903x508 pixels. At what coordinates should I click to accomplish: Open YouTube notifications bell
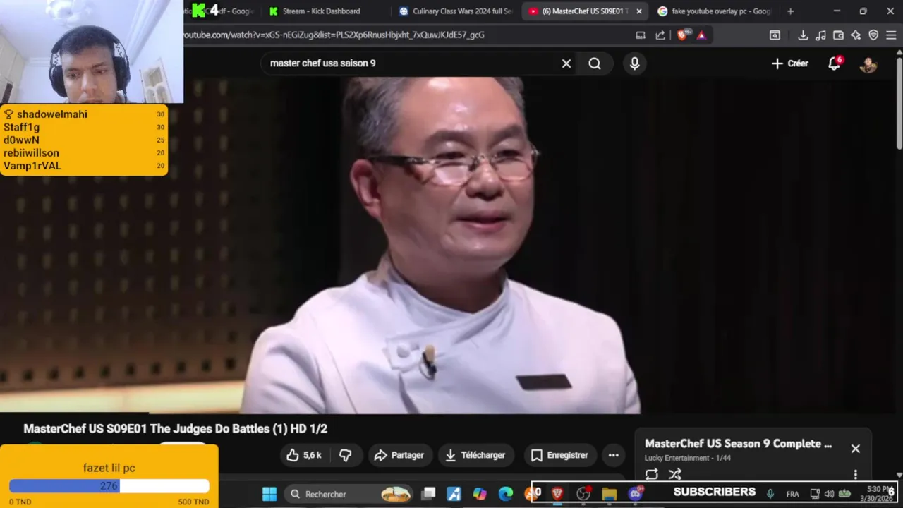click(x=835, y=64)
